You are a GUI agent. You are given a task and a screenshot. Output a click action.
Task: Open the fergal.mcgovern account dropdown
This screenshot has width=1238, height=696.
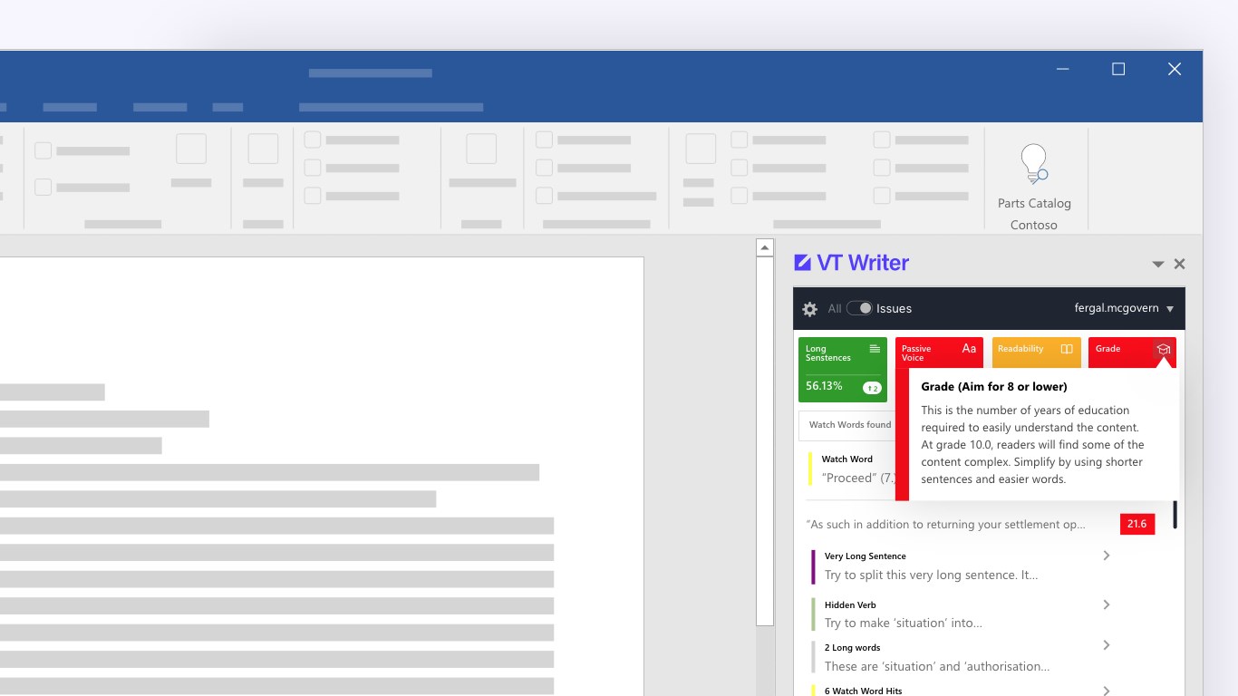[x=1124, y=308]
